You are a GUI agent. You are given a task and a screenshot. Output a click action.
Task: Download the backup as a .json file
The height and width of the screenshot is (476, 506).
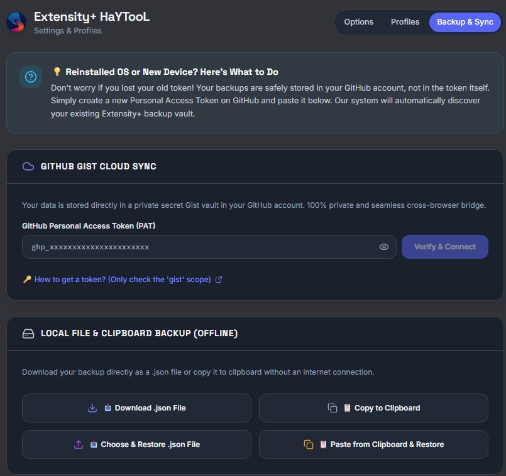[x=136, y=408]
